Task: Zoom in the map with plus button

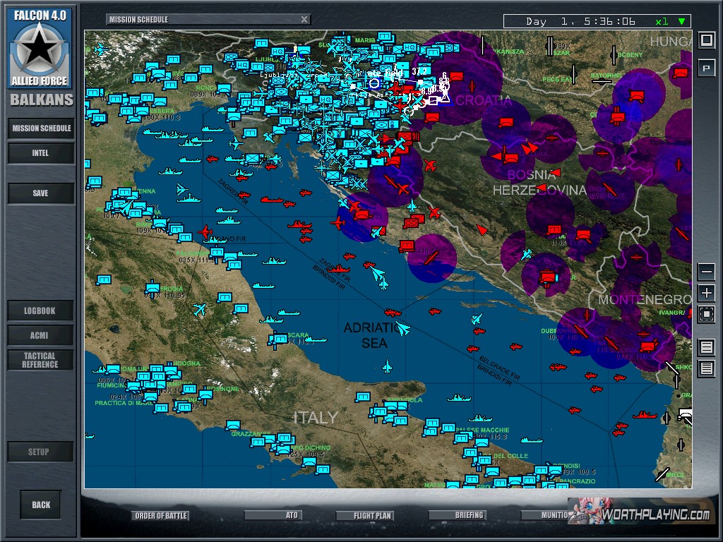Action: (706, 293)
